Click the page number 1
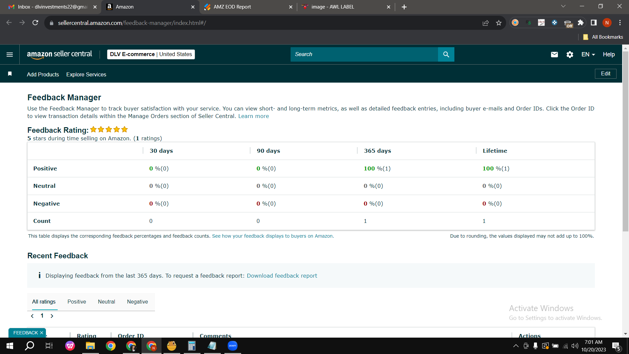 tap(42, 316)
